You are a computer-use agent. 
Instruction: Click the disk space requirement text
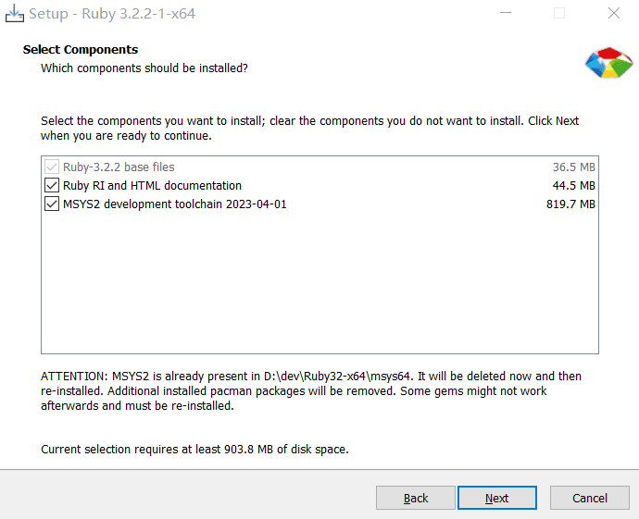[194, 450]
